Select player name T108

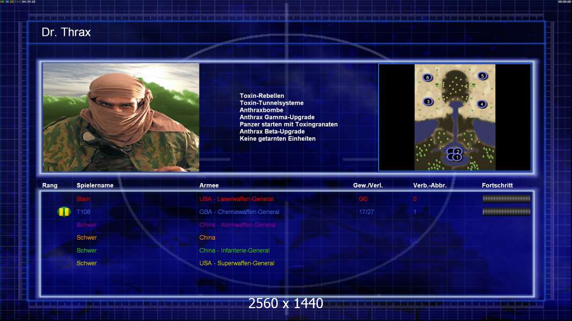click(83, 212)
